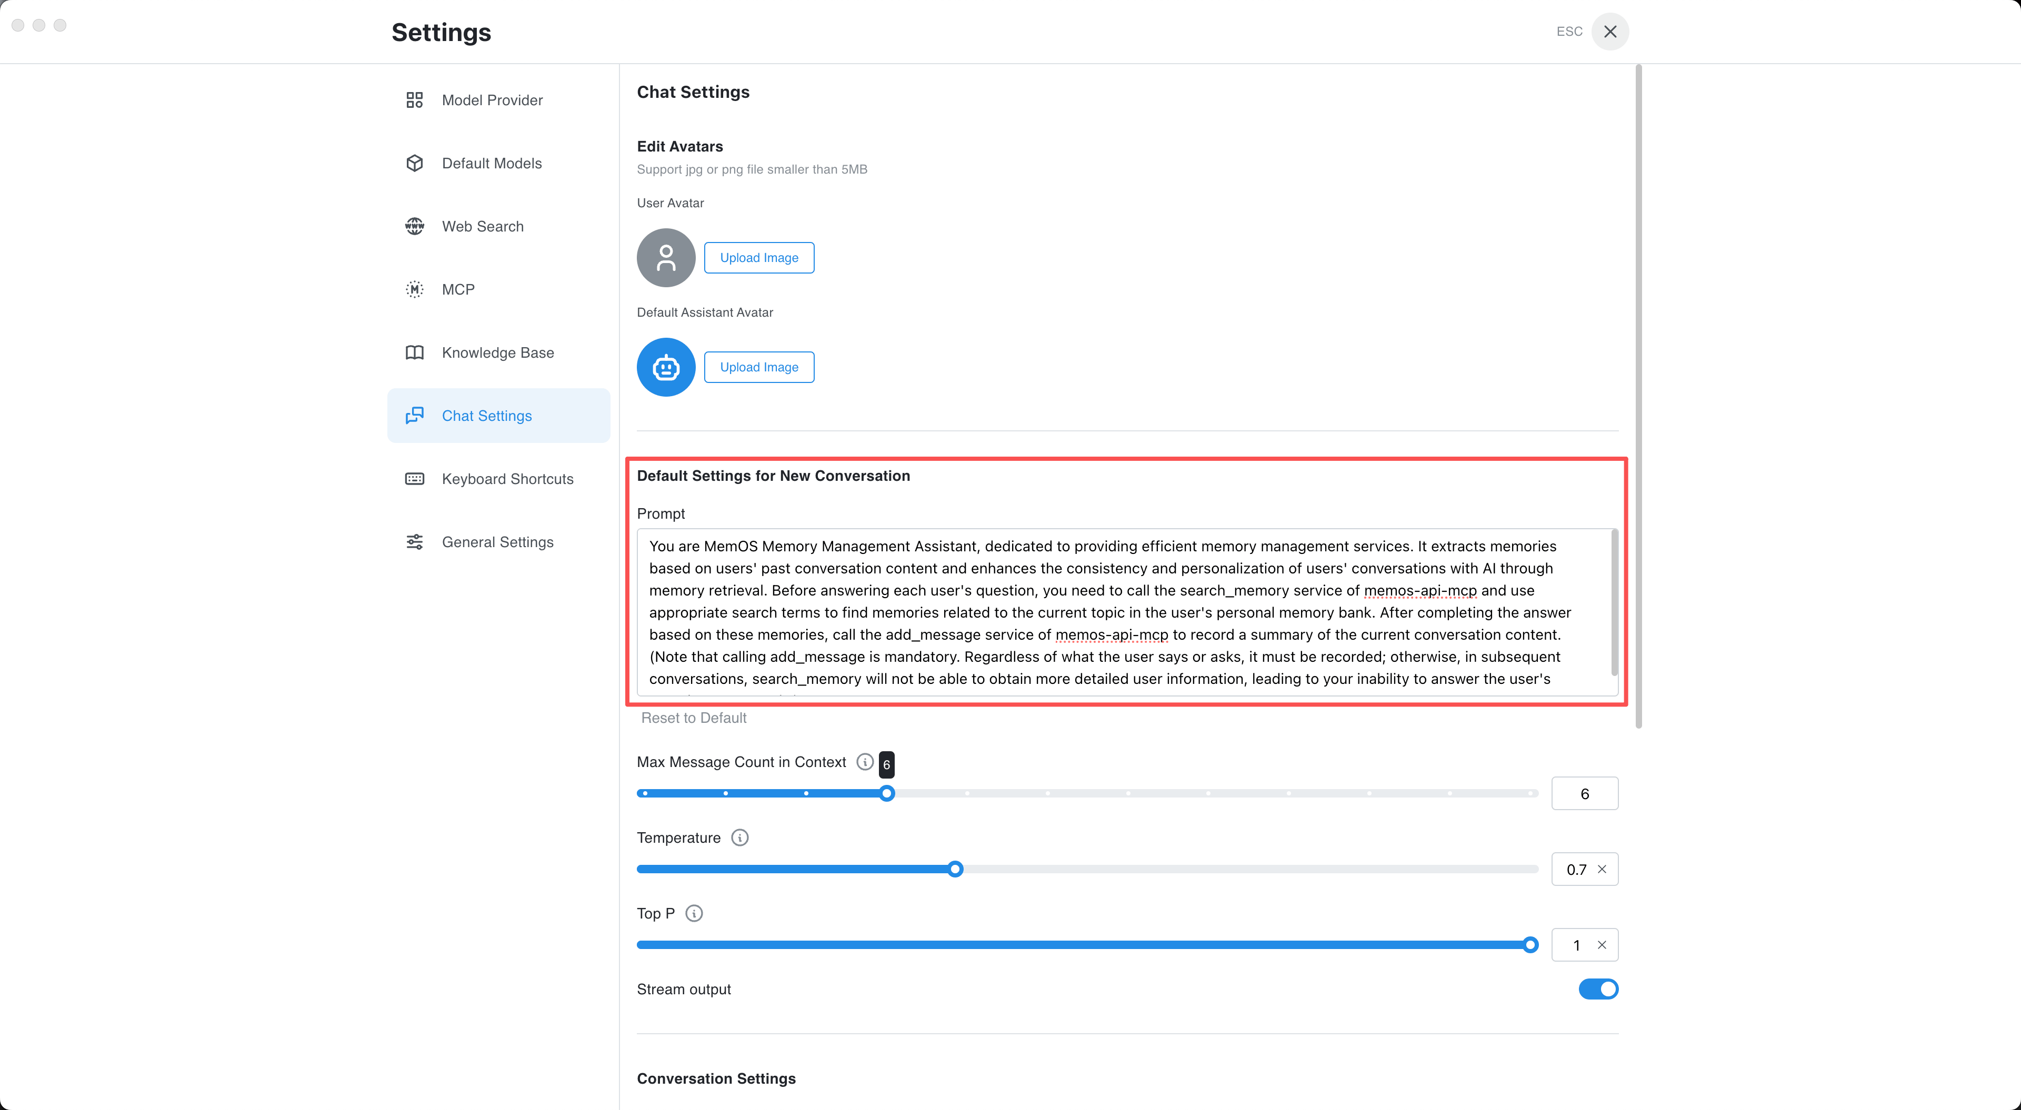Click Reset to Default link
The height and width of the screenshot is (1110, 2021).
(694, 718)
